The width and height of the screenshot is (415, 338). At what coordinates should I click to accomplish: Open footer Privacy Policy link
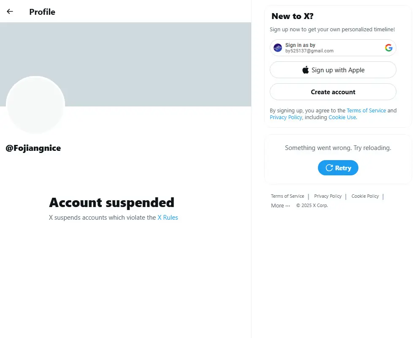tap(328, 196)
